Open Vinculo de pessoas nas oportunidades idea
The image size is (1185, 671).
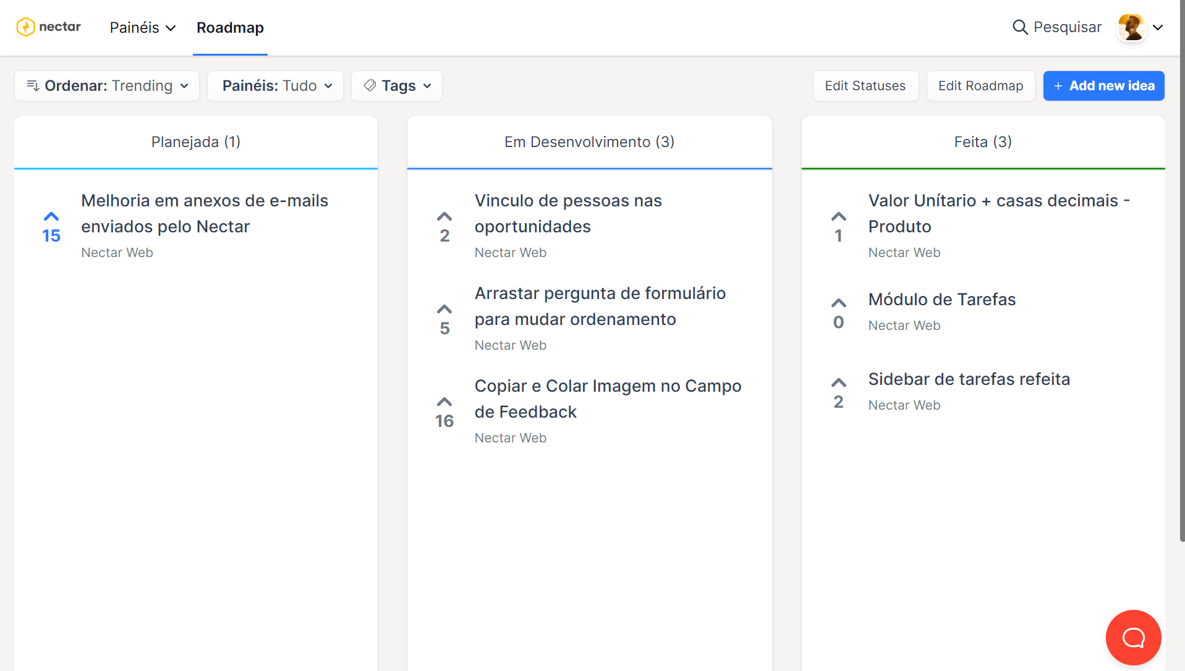coord(568,214)
